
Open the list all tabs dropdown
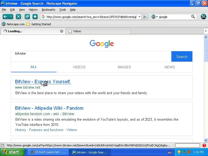coord(206,31)
